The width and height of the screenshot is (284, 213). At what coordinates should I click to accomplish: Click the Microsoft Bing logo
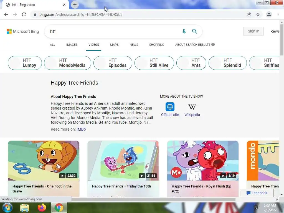[x=23, y=31]
